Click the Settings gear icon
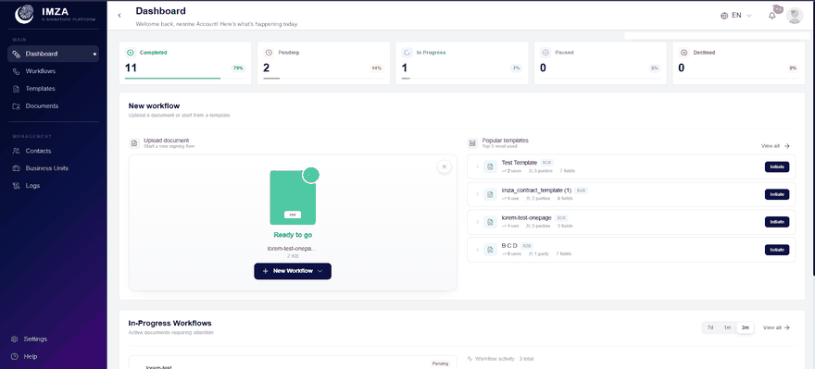The image size is (815, 369). pos(15,338)
